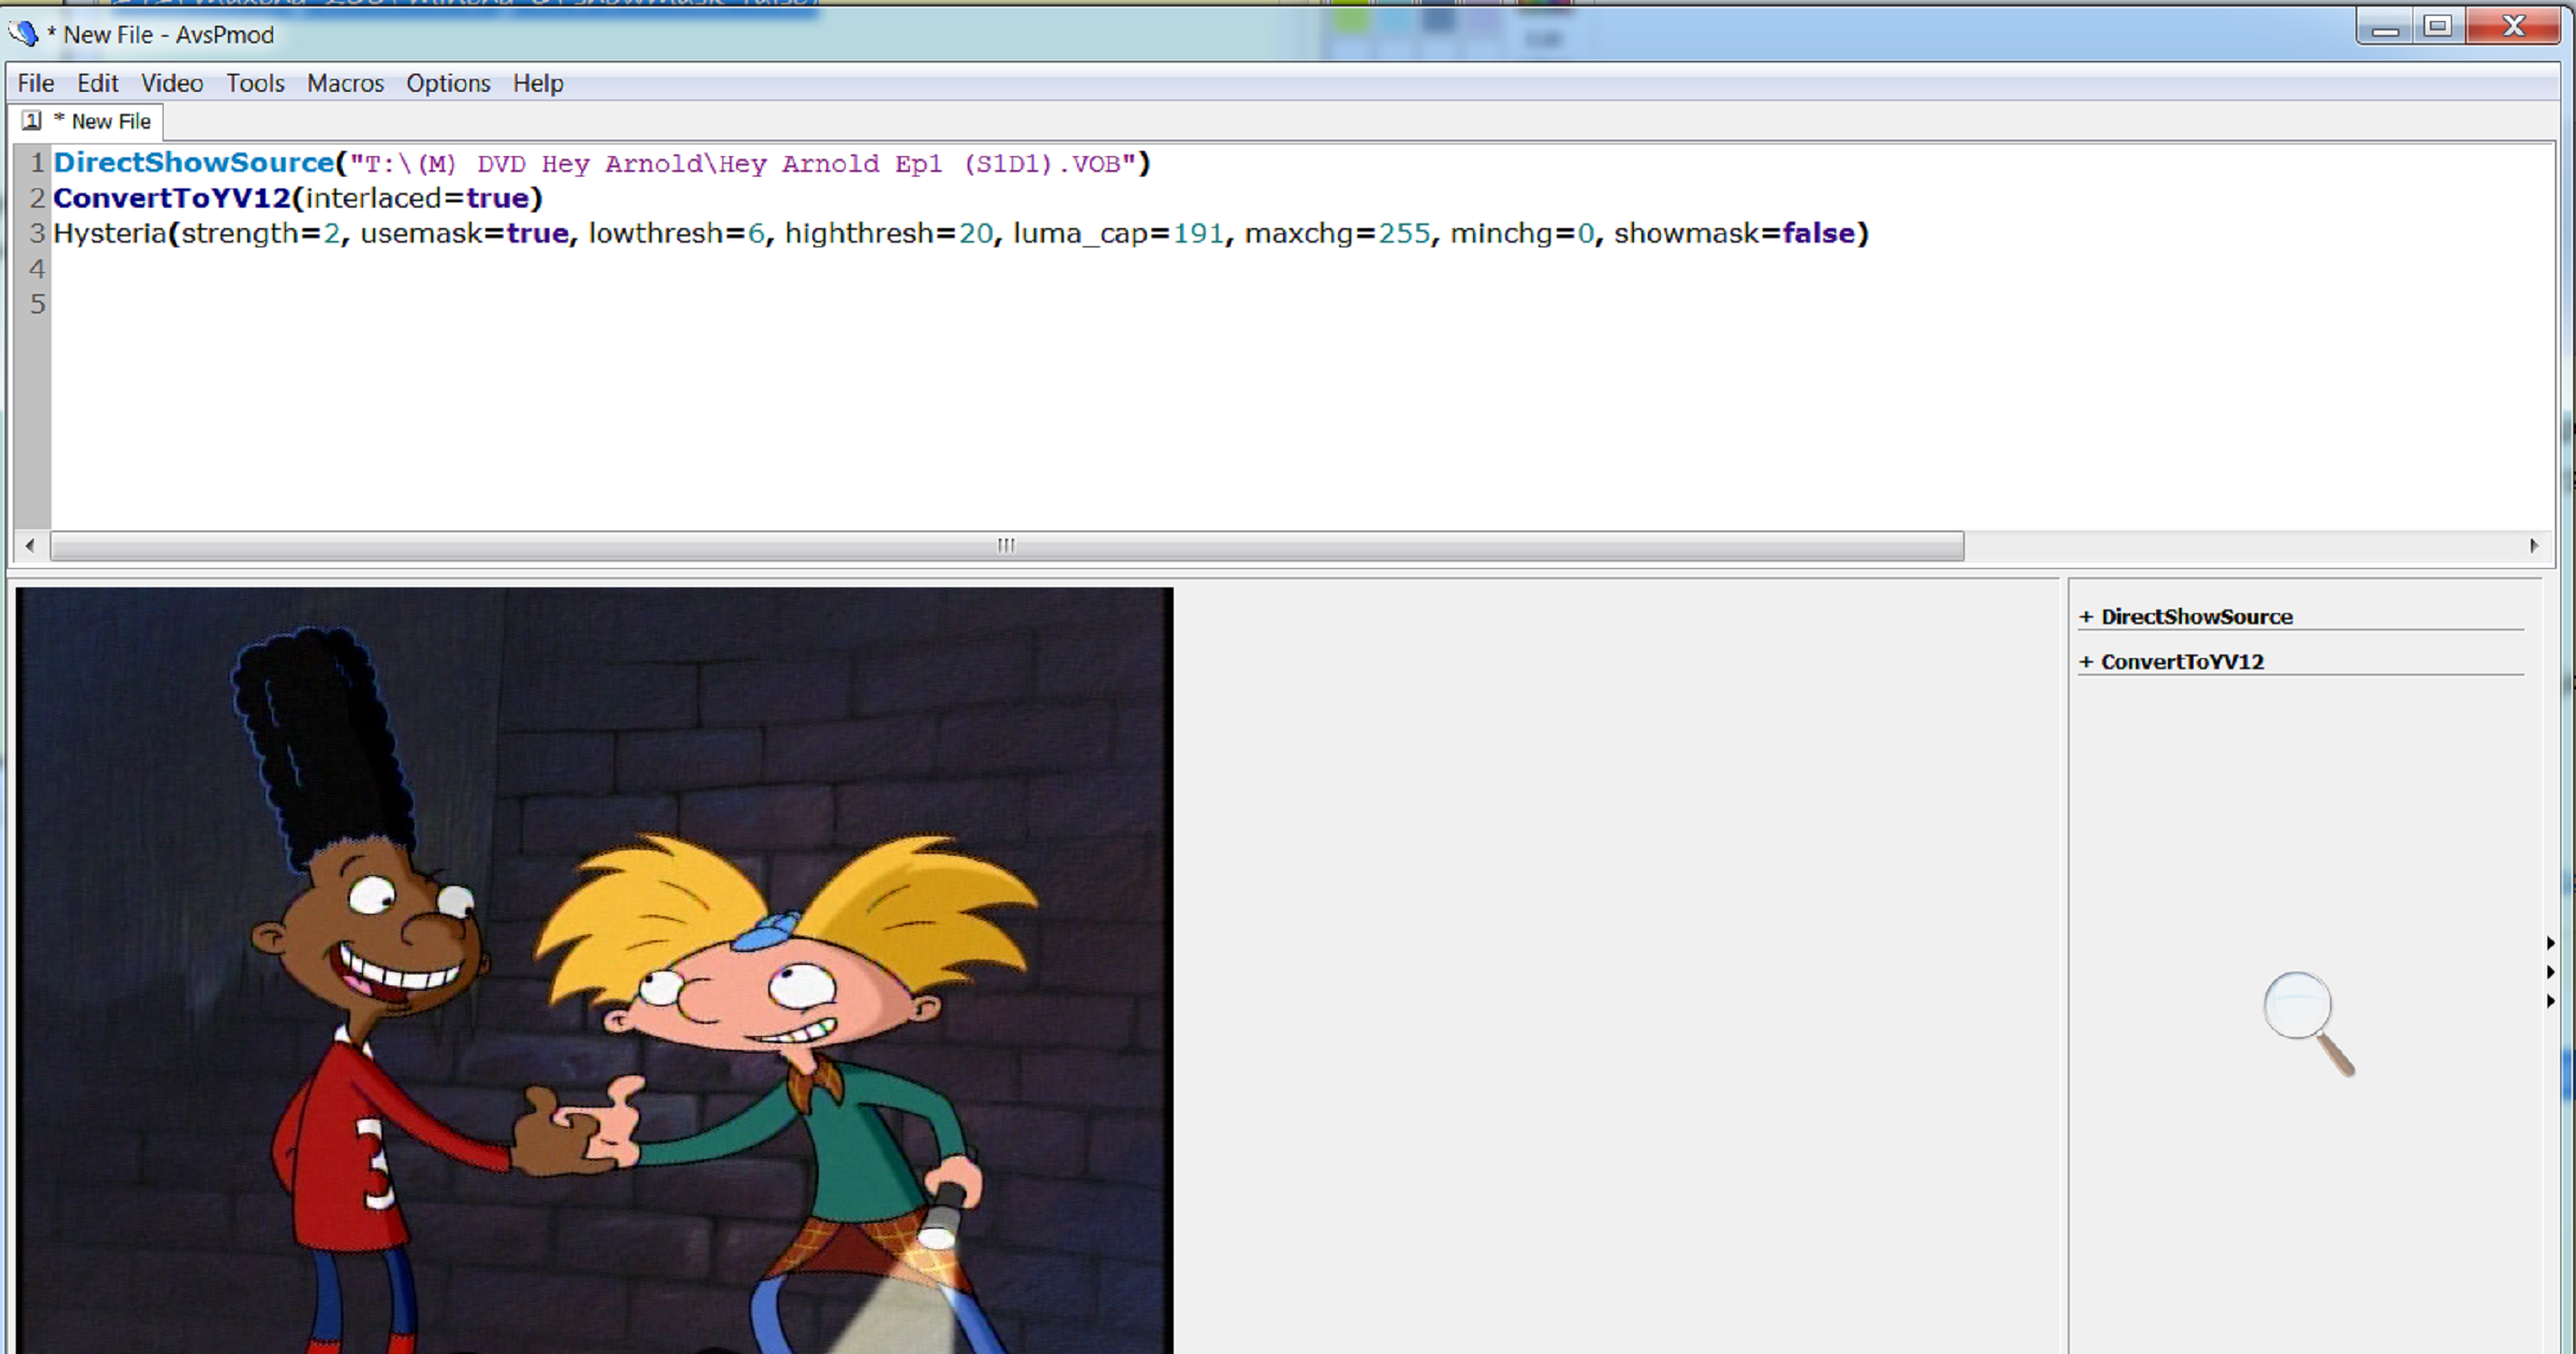Place cursor in Hysteria line of script
Image resolution: width=2576 pixels, height=1354 pixels.
point(960,234)
